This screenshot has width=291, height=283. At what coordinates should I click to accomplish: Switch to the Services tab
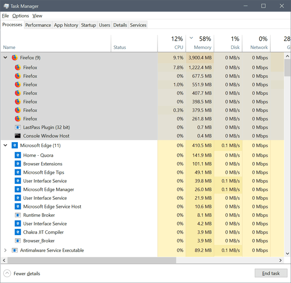coord(138,25)
